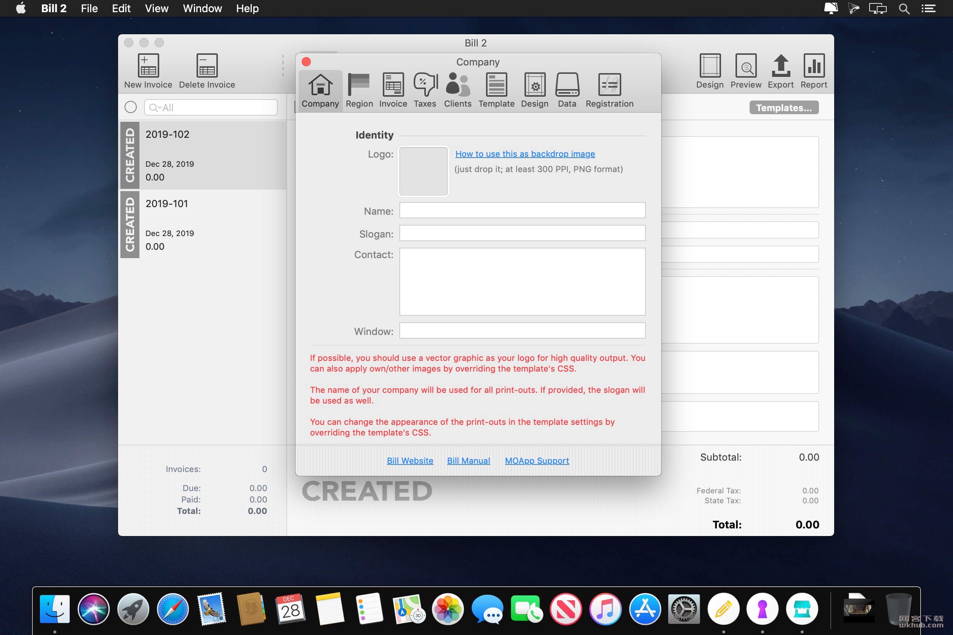Focus the Slogan input field
Screen dimensions: 953x635
[522, 233]
